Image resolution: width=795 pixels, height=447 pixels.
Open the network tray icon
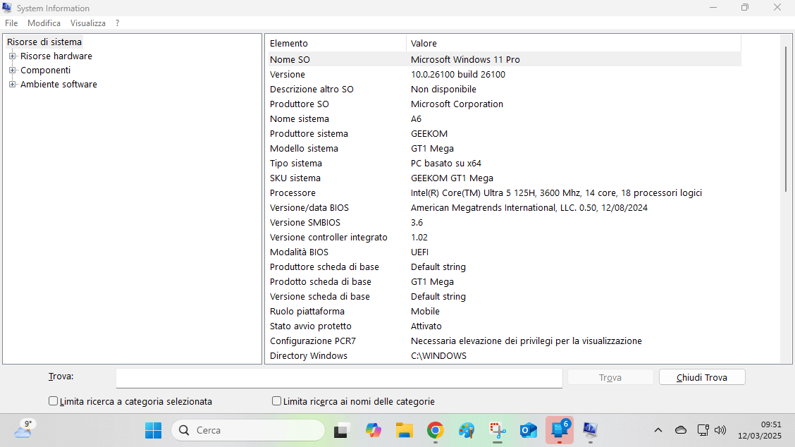click(x=703, y=430)
